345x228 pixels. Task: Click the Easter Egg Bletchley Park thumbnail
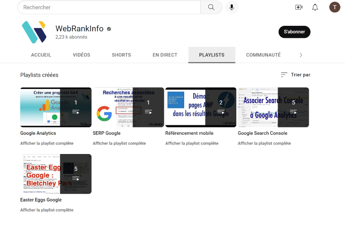pyautogui.click(x=56, y=174)
